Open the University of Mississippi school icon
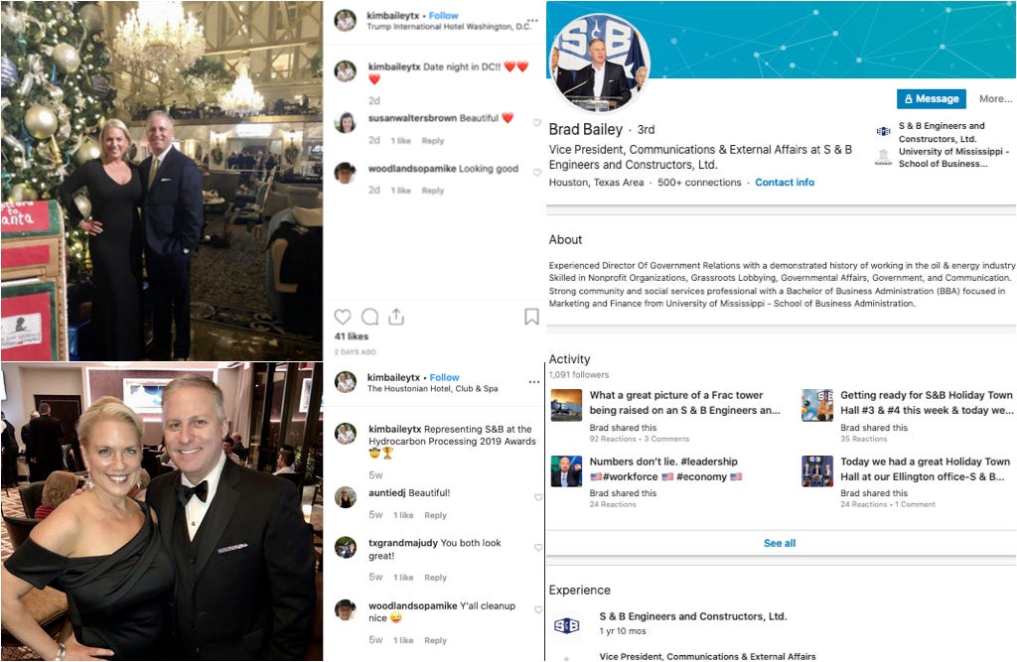The width and height of the screenshot is (1017, 662). point(883,157)
